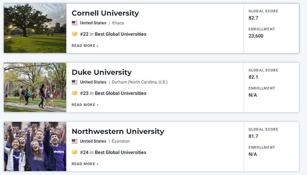This screenshot has height=175, width=307.
Task: Click Best Global Universities link for #23
Action: click(x=120, y=93)
